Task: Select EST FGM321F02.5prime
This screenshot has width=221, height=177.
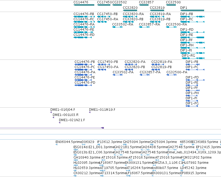Action: (x=183, y=160)
